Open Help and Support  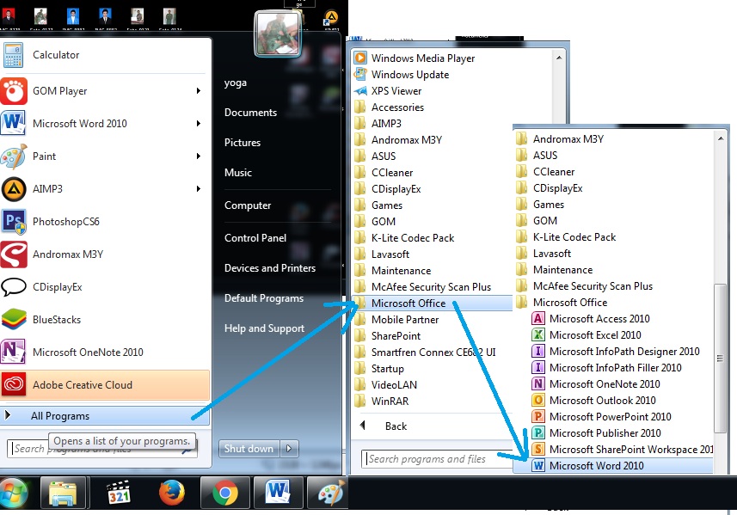(x=264, y=328)
